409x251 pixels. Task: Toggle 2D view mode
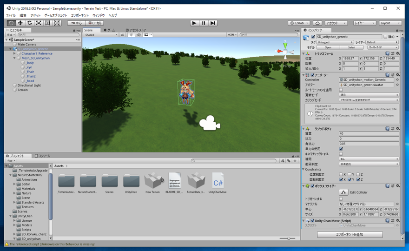coord(122,35)
